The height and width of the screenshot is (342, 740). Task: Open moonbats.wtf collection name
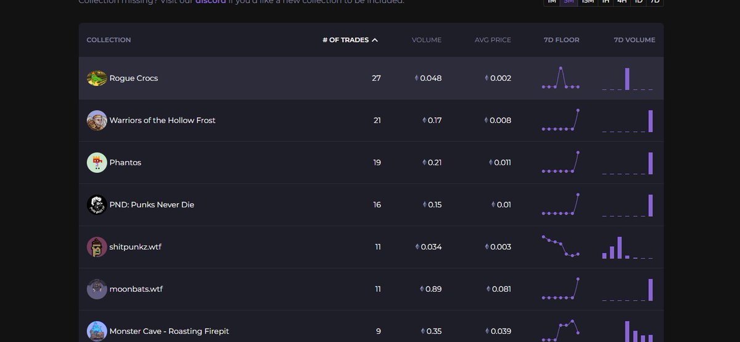point(136,289)
